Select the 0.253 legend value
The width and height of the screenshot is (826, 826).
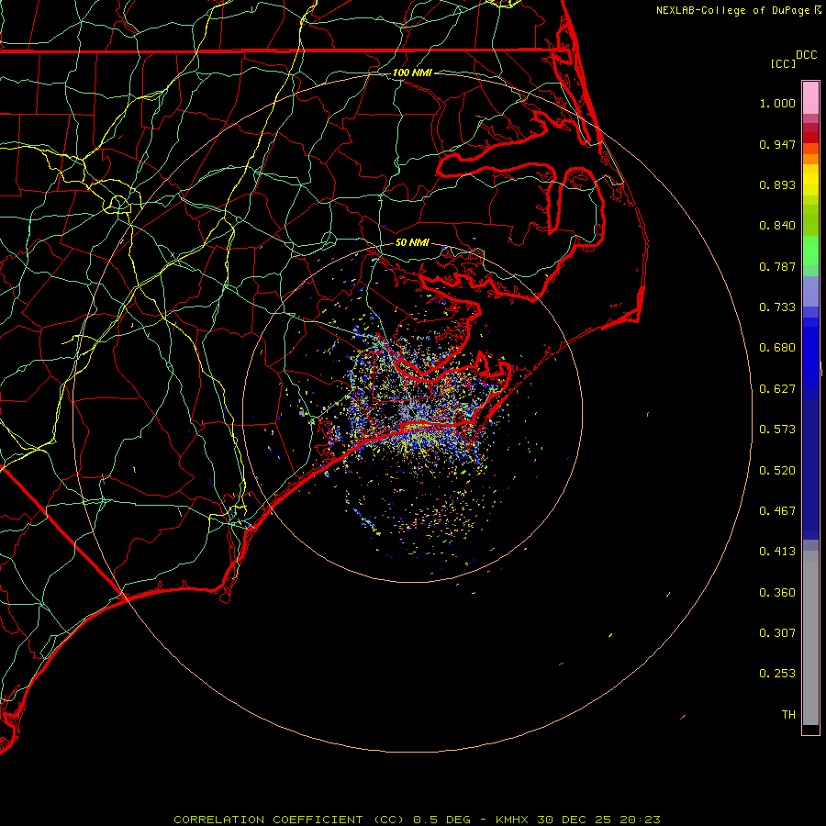point(777,674)
